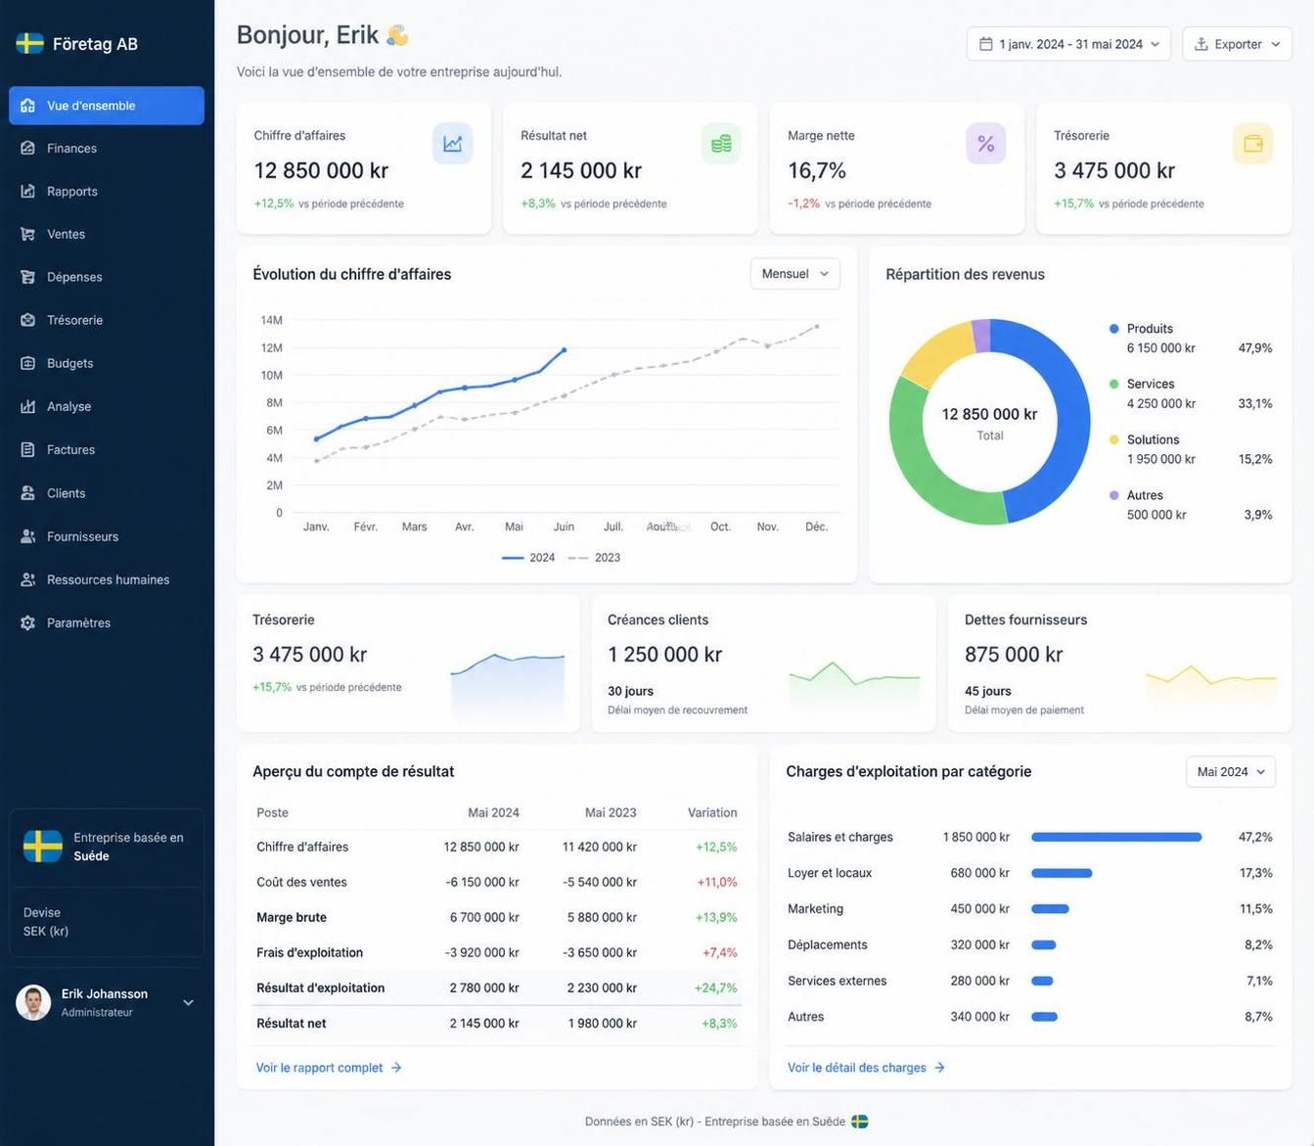Screen dimensions: 1314x1146
Task: Click the calendar icon in date range
Action: (x=986, y=44)
